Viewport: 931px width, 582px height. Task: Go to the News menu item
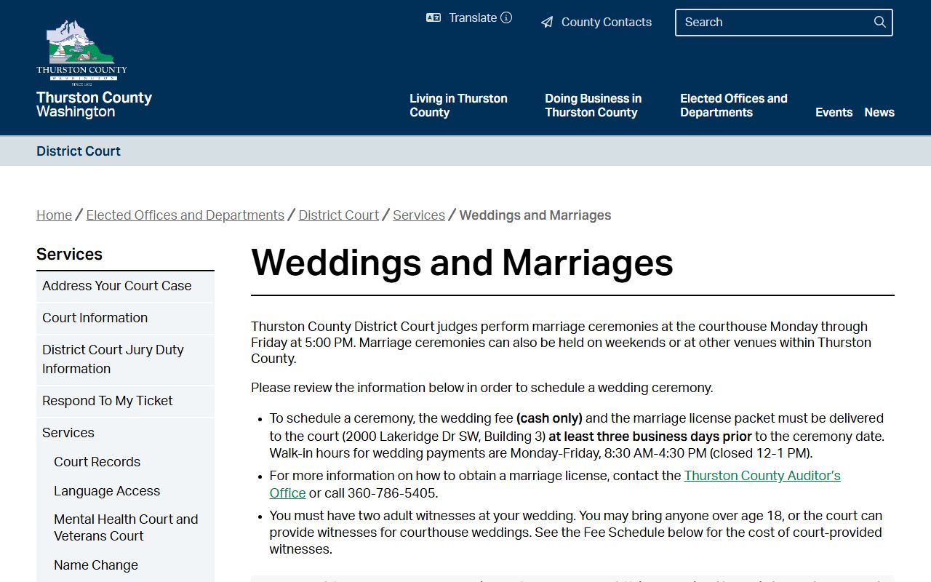pyautogui.click(x=879, y=112)
